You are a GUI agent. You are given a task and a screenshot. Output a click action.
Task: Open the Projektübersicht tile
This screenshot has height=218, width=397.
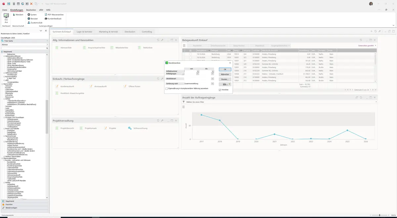65,128
